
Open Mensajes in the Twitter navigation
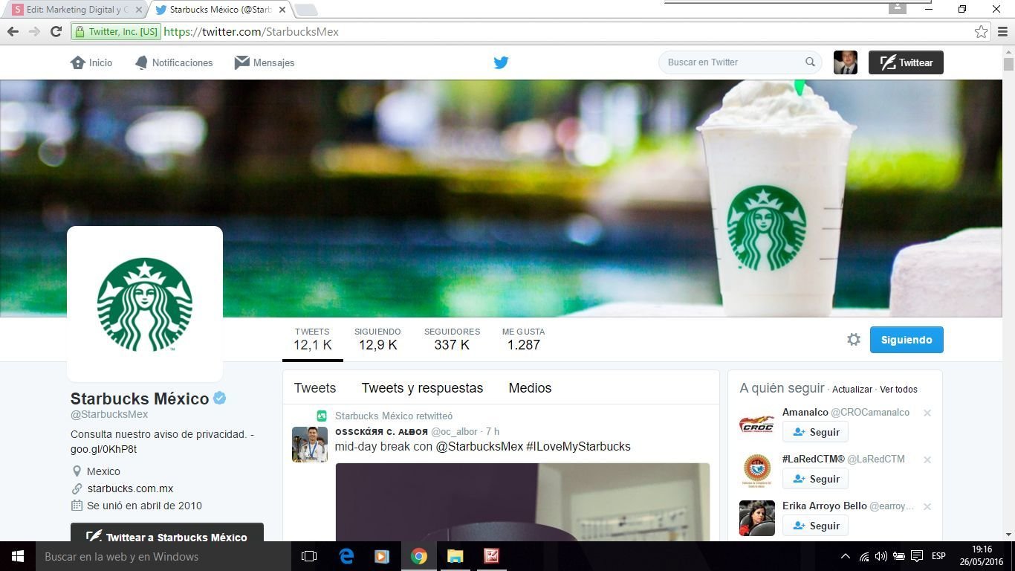click(265, 62)
